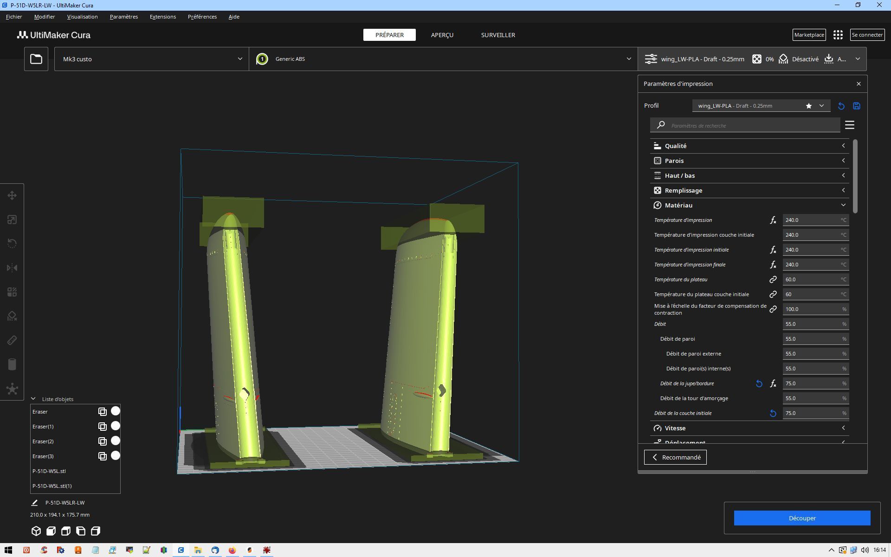Open the Modifier menu
The image size is (891, 557).
point(45,17)
